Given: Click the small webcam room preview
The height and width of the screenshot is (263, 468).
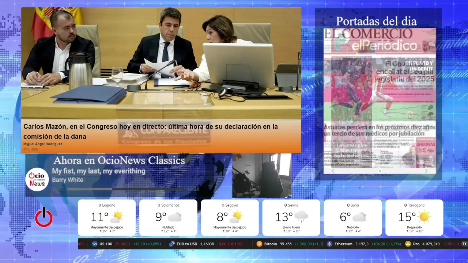Looking at the screenshot, I should tap(262, 175).
